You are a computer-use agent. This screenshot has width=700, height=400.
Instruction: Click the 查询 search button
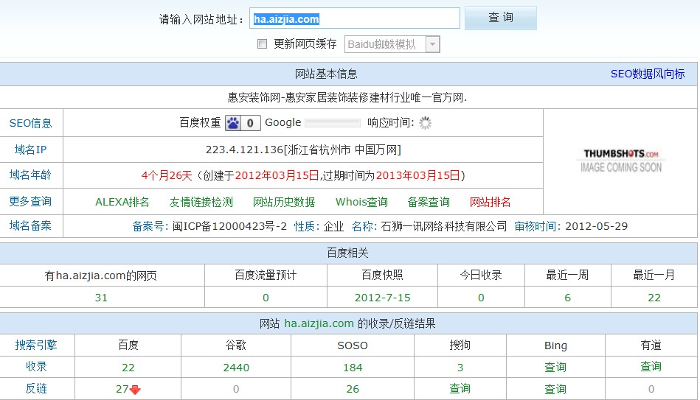point(500,18)
